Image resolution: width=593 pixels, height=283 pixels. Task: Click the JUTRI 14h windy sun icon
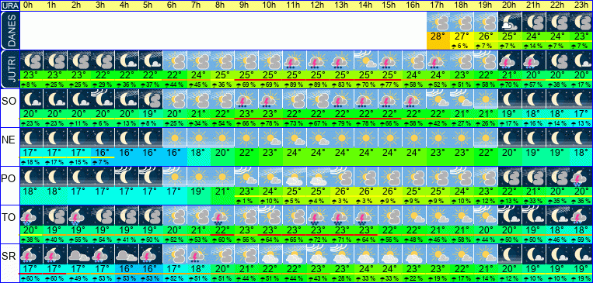[x=365, y=60]
